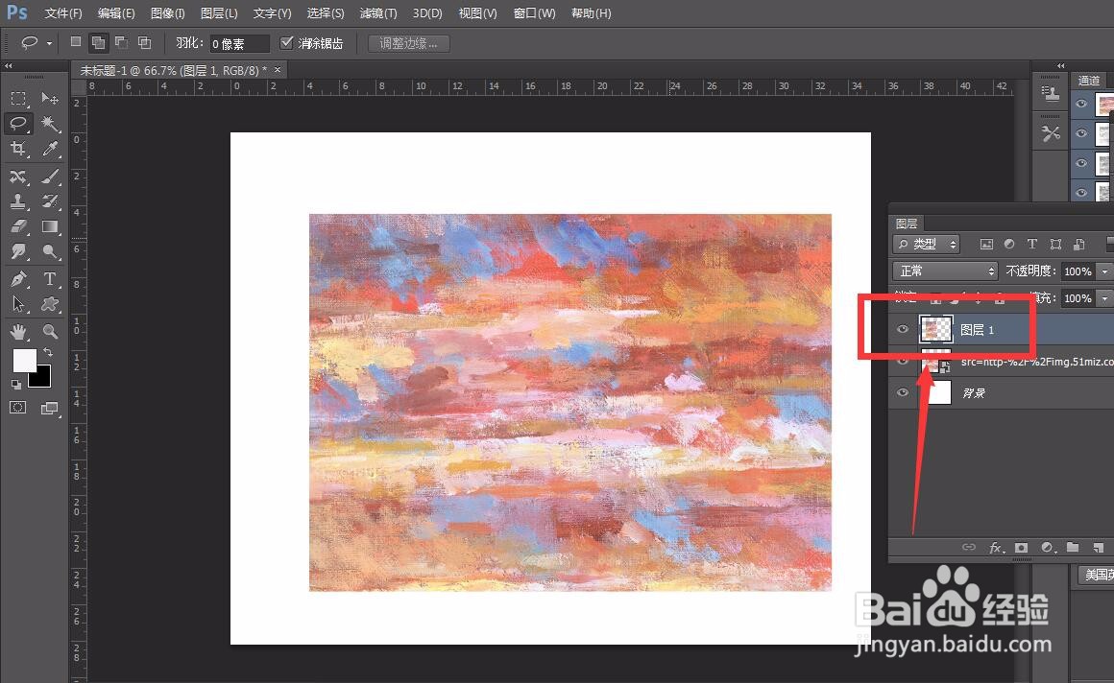Filter layers by pixel layer type
Image resolution: width=1114 pixels, height=683 pixels.
tap(986, 245)
